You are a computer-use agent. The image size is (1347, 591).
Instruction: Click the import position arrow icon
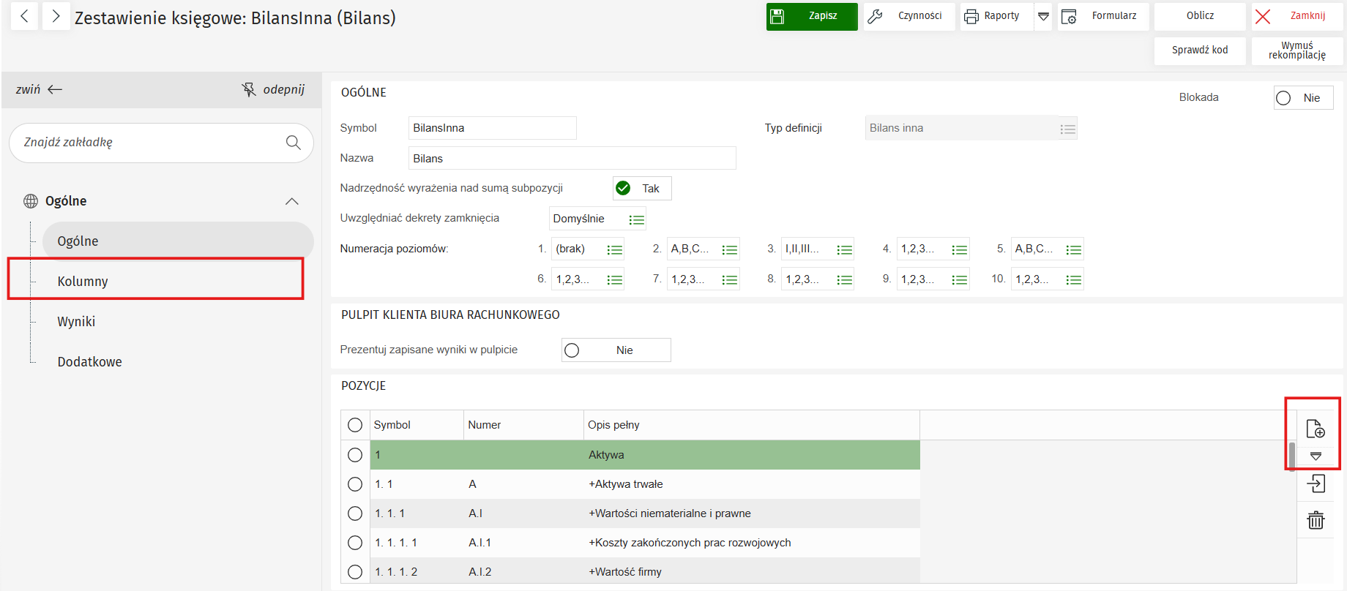(x=1316, y=483)
